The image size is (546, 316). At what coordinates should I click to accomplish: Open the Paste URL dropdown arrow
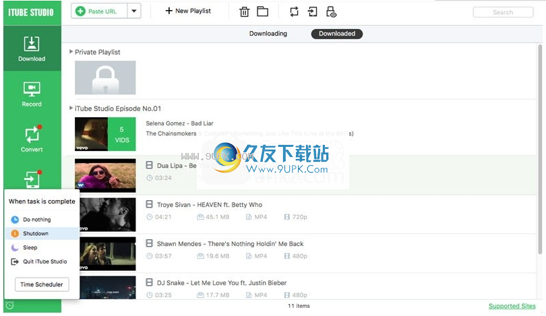(x=134, y=11)
